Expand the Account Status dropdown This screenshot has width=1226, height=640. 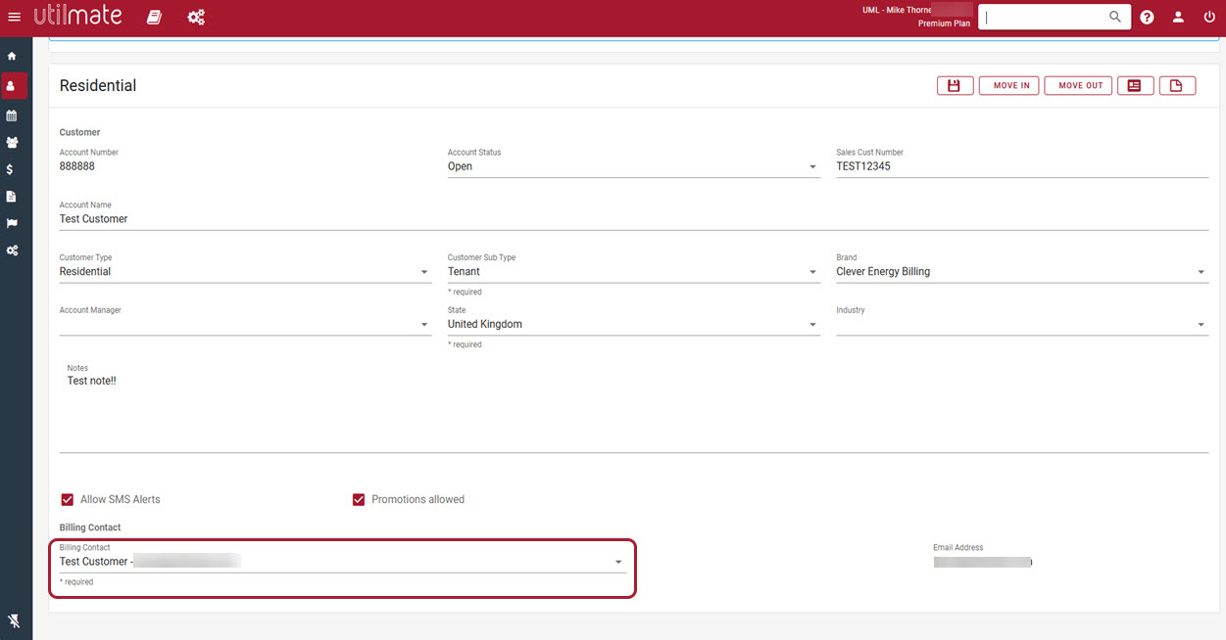(633, 166)
